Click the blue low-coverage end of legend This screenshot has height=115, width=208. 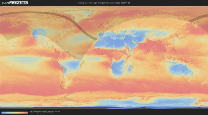coord(2,112)
